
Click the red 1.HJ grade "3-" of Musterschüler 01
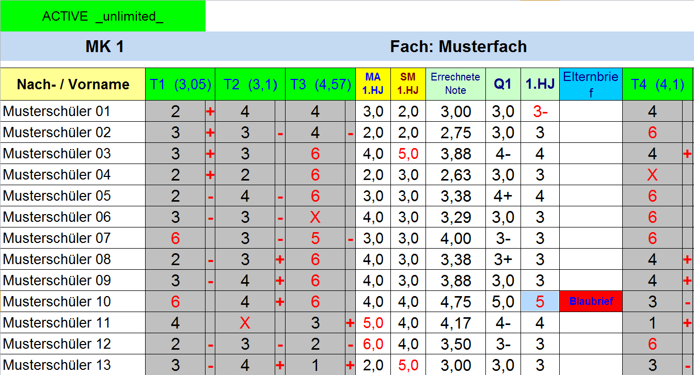tap(540, 111)
